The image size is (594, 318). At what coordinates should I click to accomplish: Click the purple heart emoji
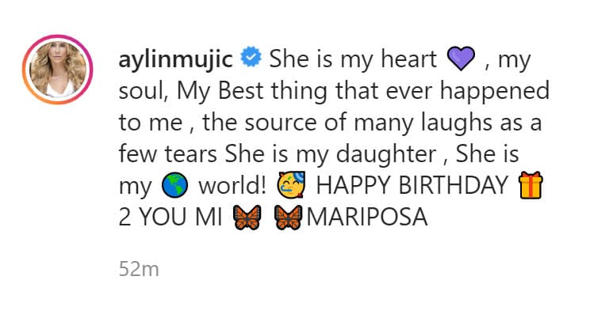tap(461, 59)
